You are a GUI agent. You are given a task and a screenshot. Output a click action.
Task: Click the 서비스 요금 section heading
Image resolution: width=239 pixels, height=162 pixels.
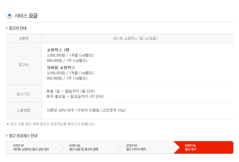click(26, 16)
